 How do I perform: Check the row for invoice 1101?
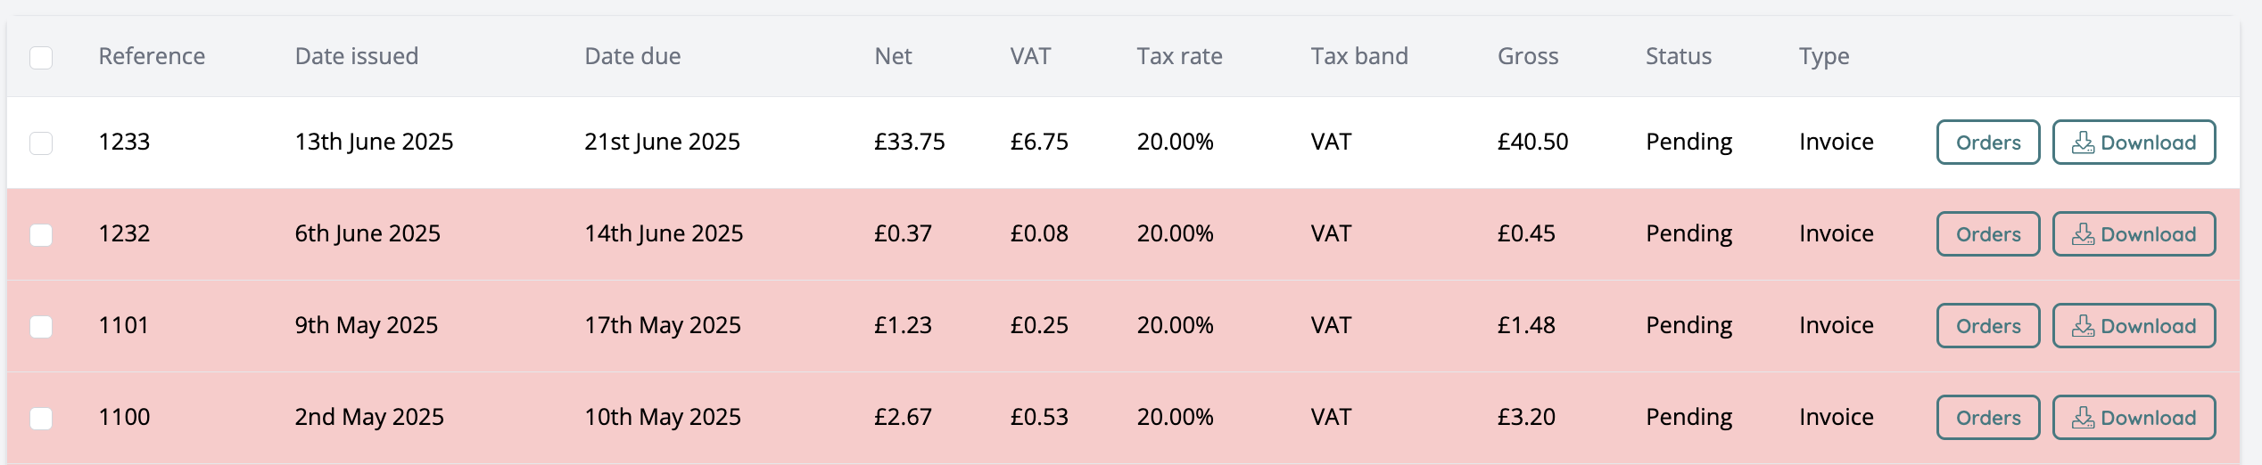(41, 327)
